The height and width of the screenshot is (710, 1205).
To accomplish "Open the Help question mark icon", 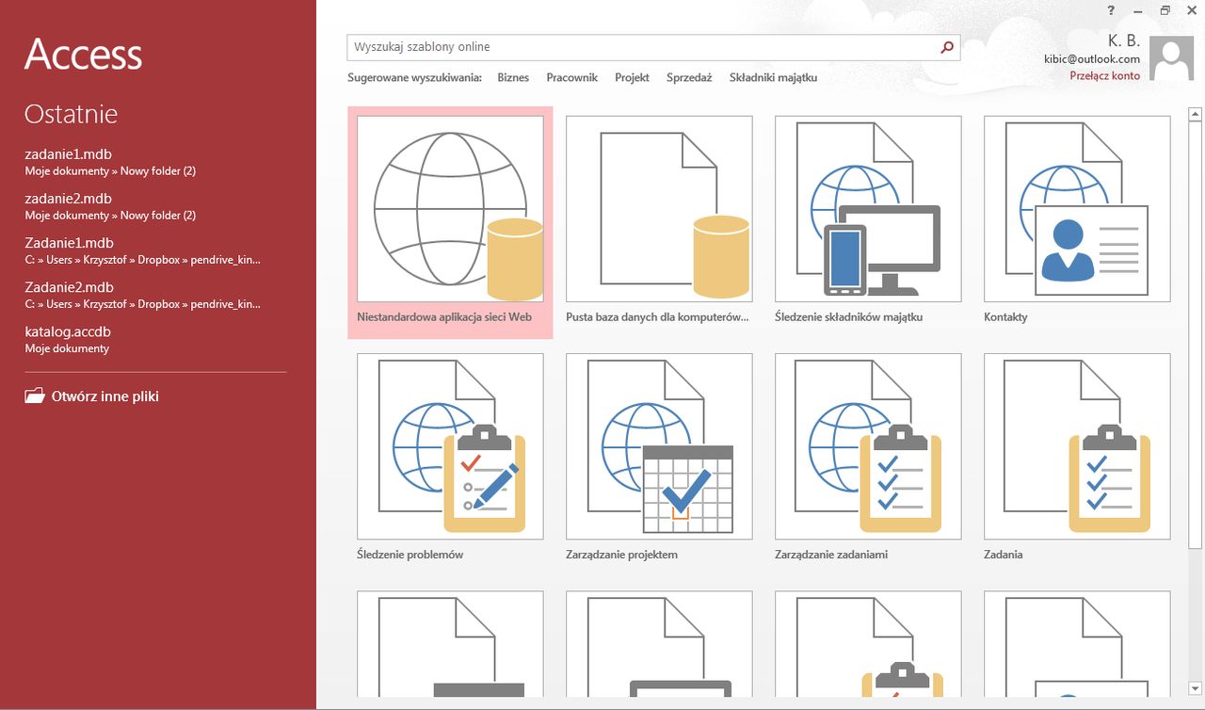I will point(1111,10).
